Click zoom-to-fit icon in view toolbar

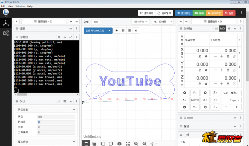click(x=128, y=143)
